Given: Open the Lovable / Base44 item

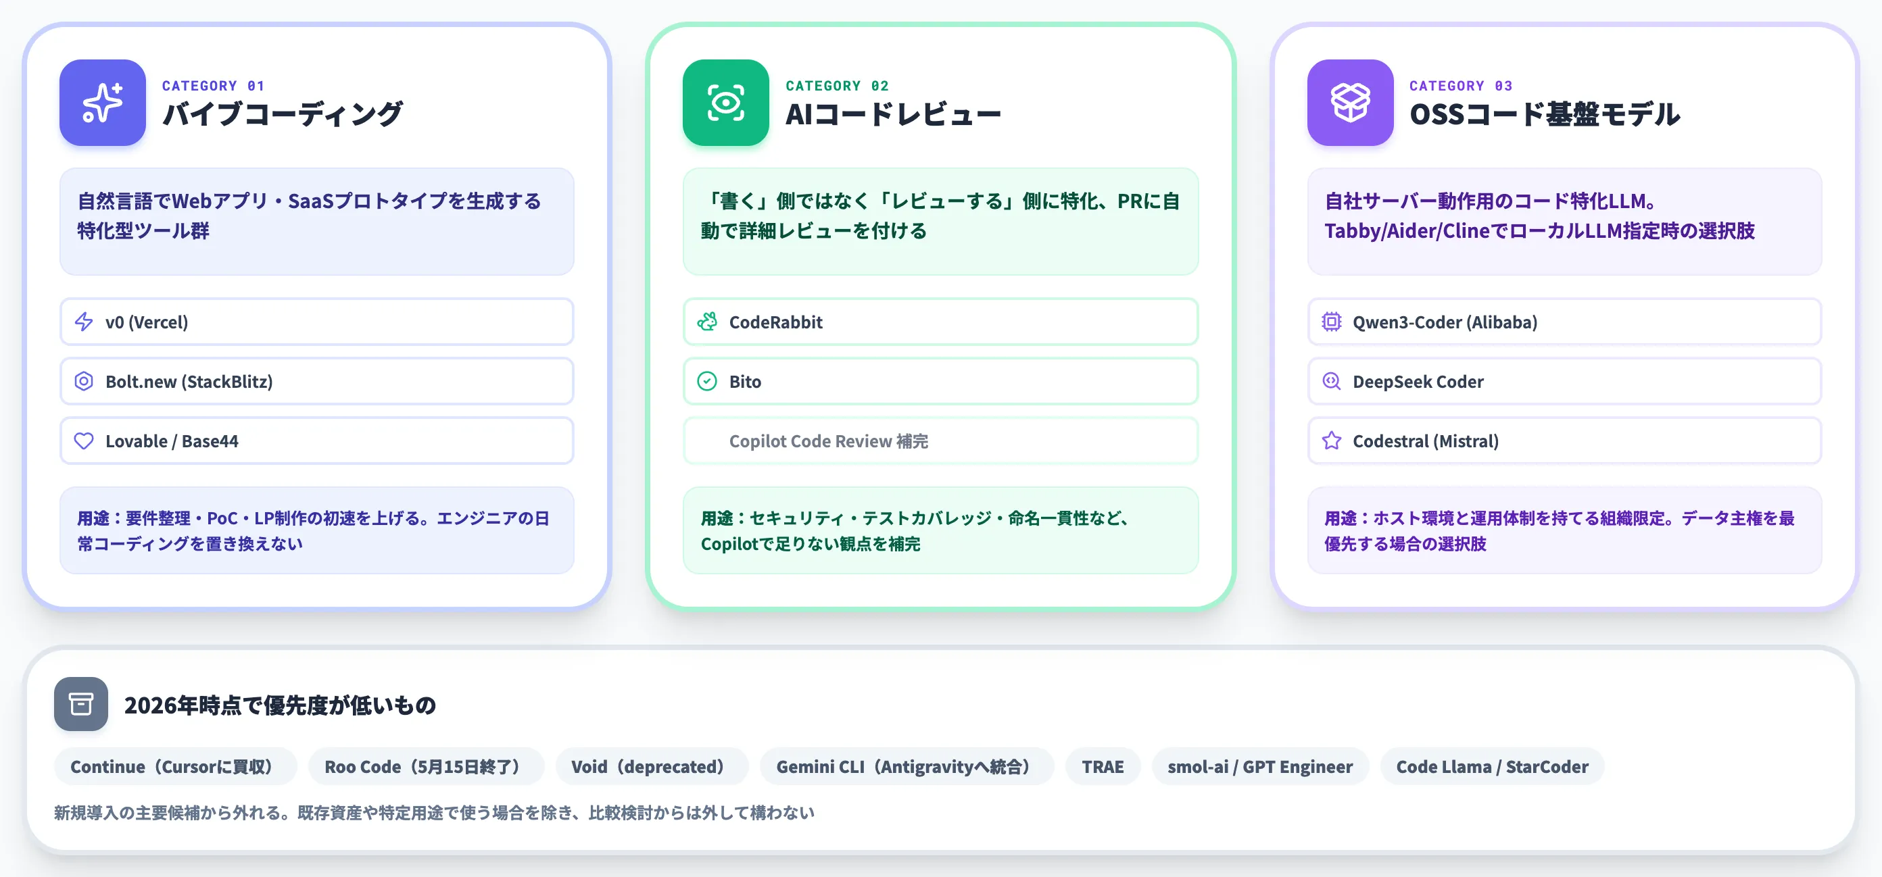Looking at the screenshot, I should click(x=316, y=441).
